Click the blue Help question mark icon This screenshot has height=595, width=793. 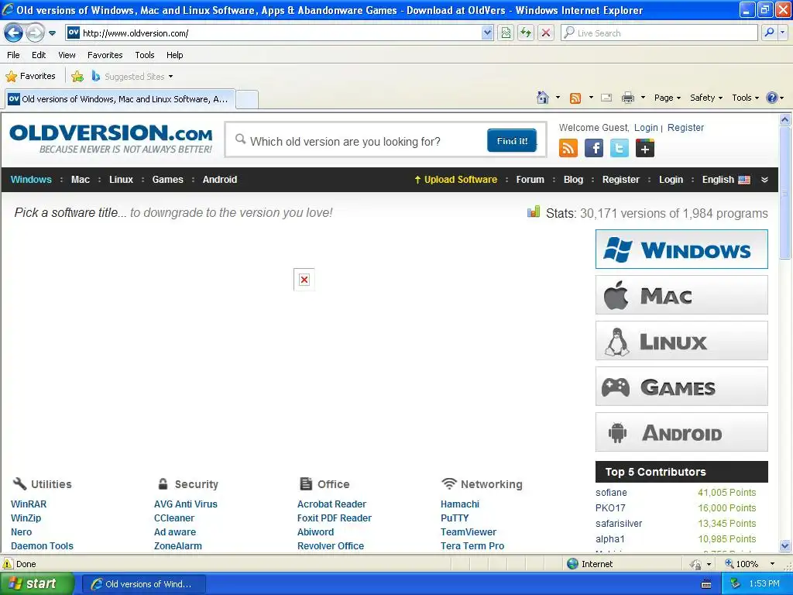coord(772,98)
